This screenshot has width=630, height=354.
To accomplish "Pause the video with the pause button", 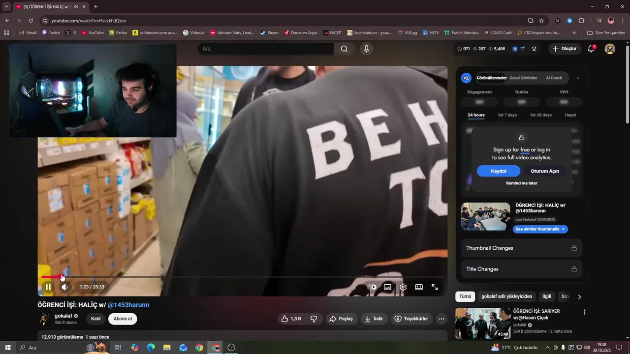I will (x=48, y=287).
